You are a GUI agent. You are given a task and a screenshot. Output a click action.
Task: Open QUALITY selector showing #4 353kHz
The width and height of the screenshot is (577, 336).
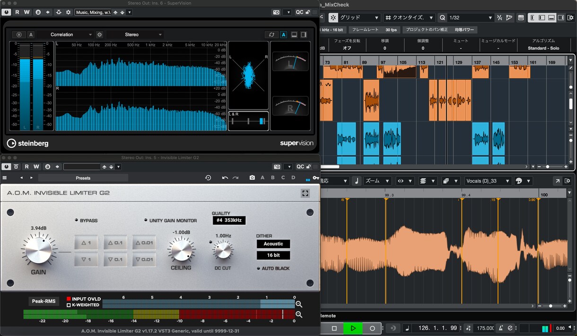point(229,220)
